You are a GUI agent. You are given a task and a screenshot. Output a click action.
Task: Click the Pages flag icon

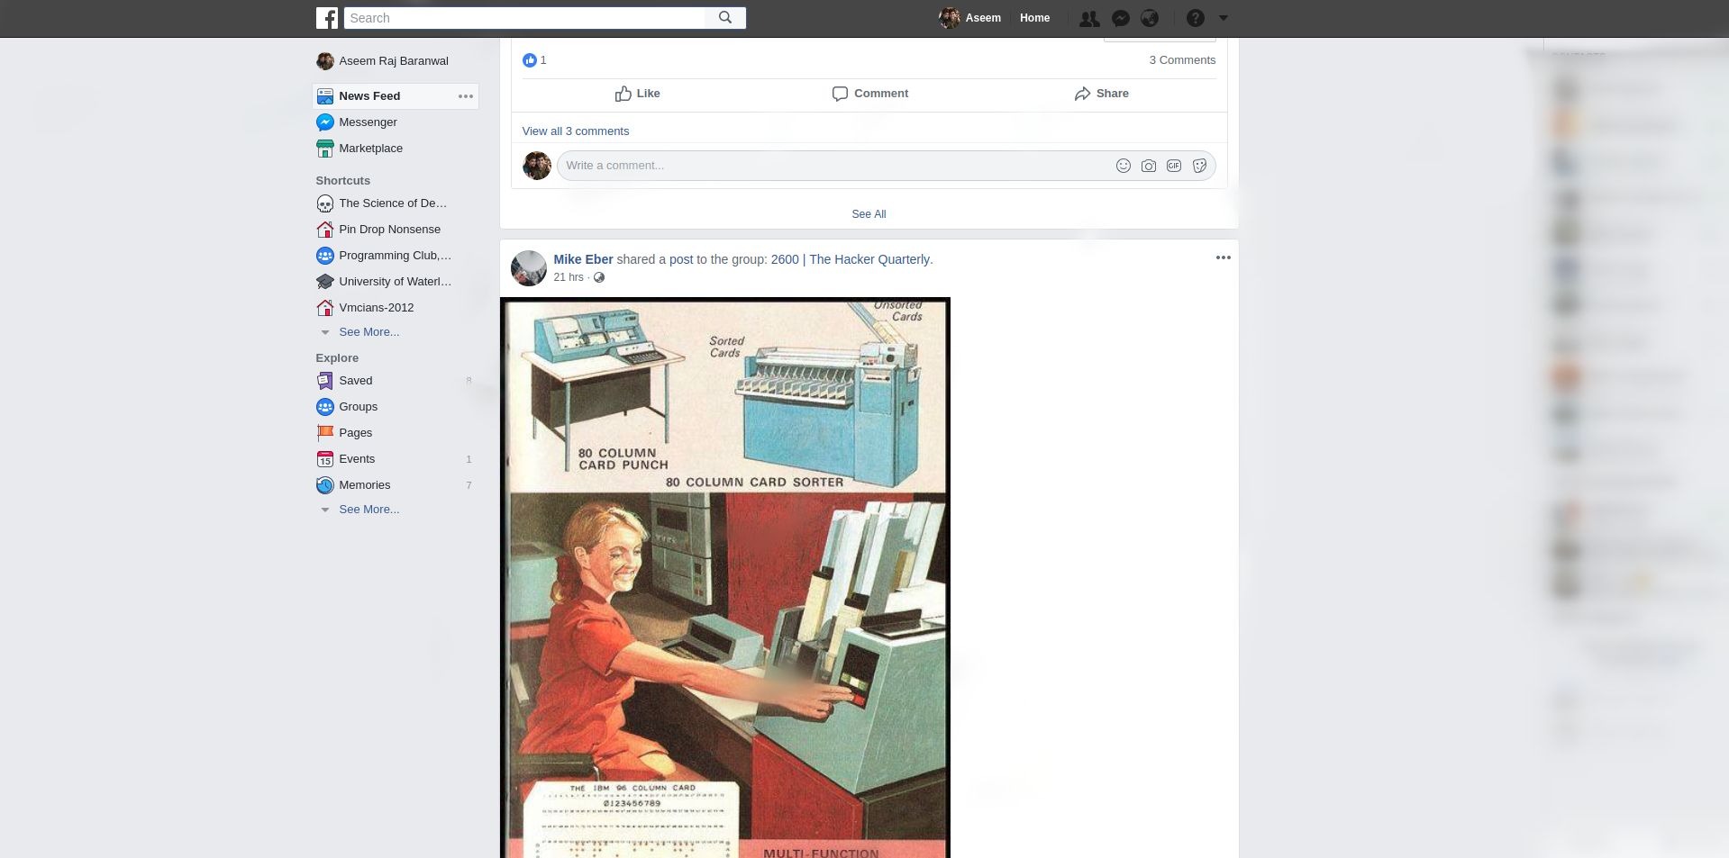coord(325,433)
